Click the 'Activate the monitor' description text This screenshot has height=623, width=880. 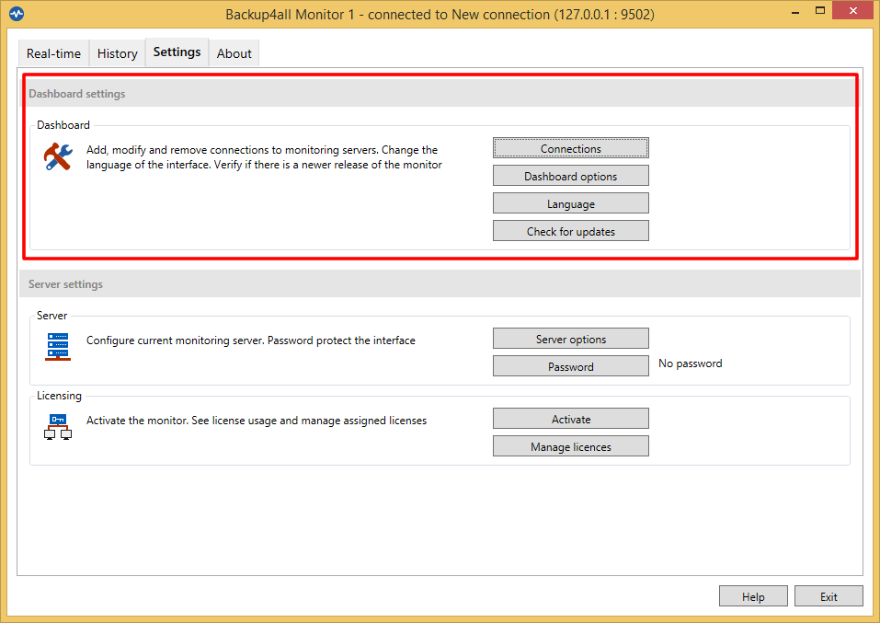(257, 421)
